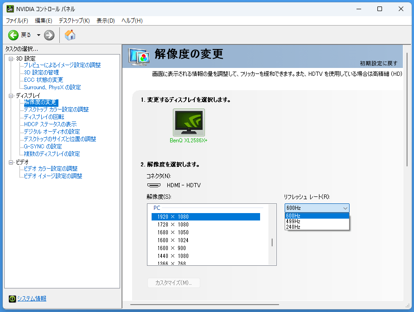Select 解像度の変更 in the tree
This screenshot has height=312, width=414.
click(40, 102)
